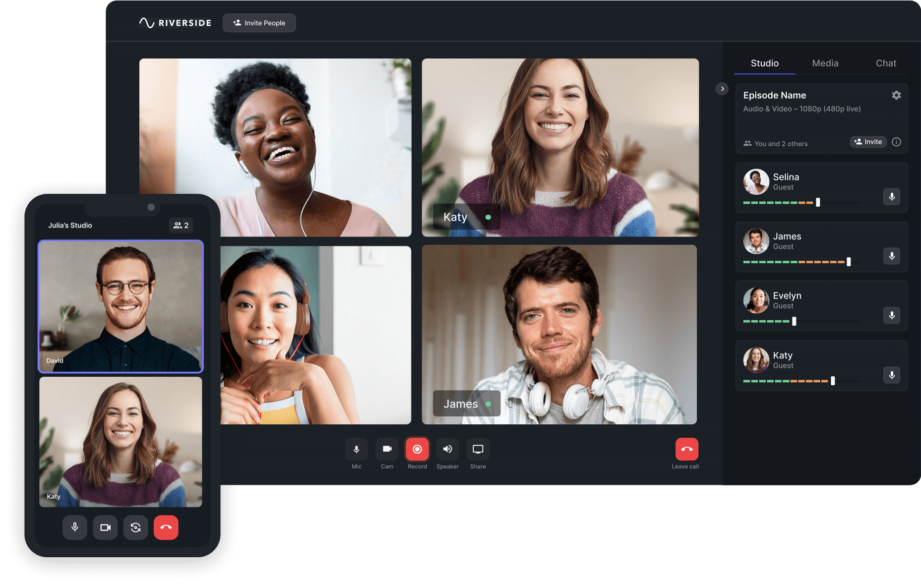Open the info icon next to Invite
Viewport: 921px width, 585px height.
tap(896, 142)
